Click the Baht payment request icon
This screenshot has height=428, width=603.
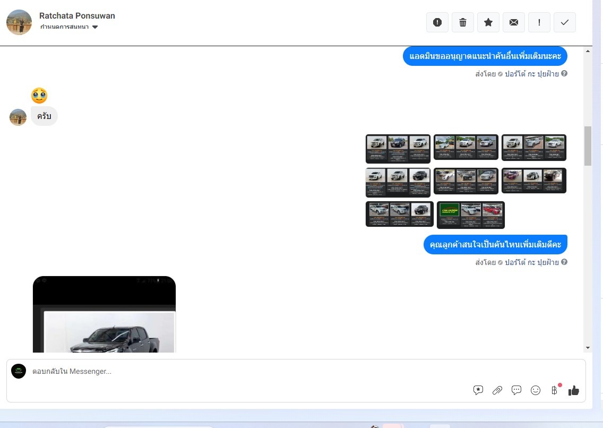pos(555,390)
